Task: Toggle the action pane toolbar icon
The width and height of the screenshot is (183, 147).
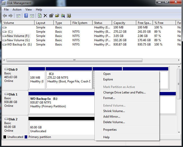Action: click(32, 16)
